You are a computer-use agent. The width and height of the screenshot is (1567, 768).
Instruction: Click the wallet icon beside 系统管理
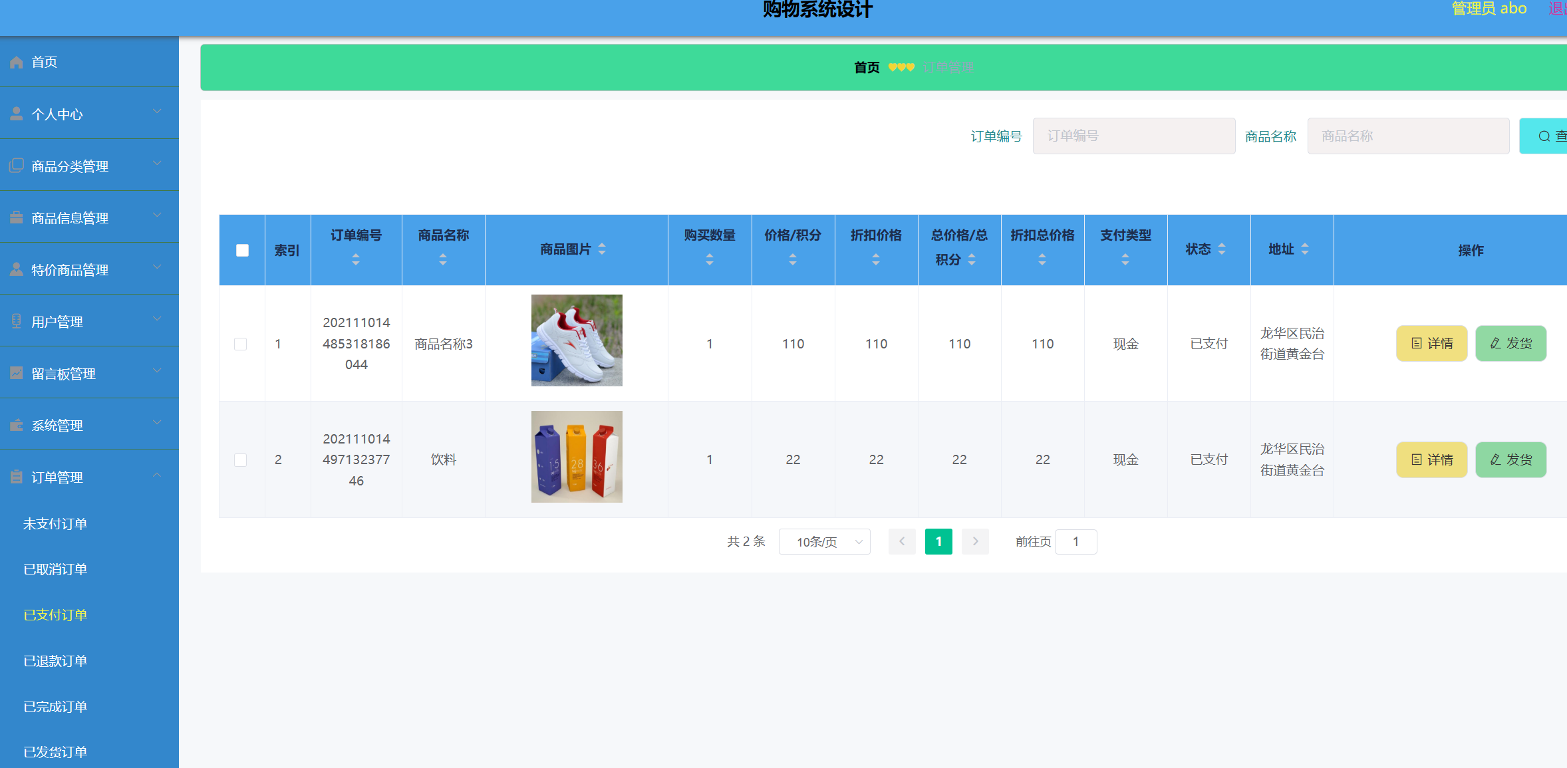17,425
